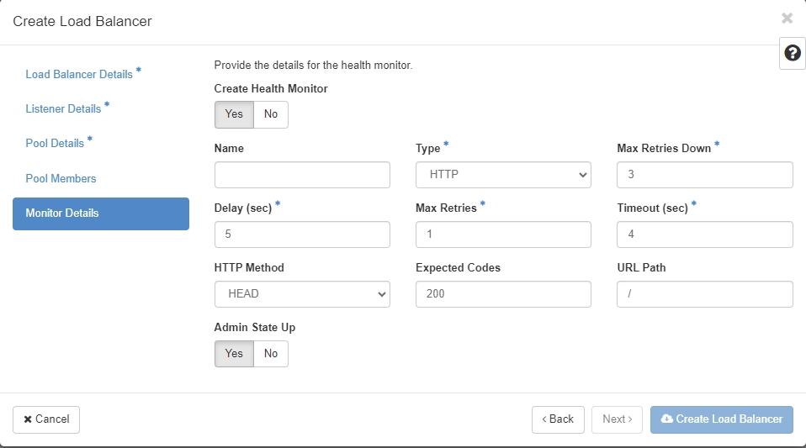806x448 pixels.
Task: Set Admin State Up to No
Action: (x=271, y=354)
